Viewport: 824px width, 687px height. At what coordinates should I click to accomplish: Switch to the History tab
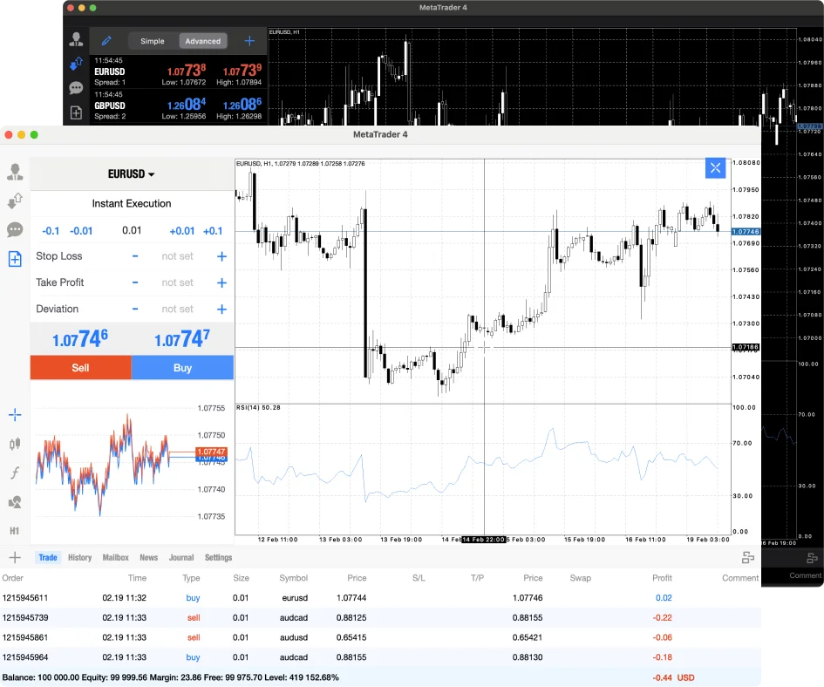80,558
